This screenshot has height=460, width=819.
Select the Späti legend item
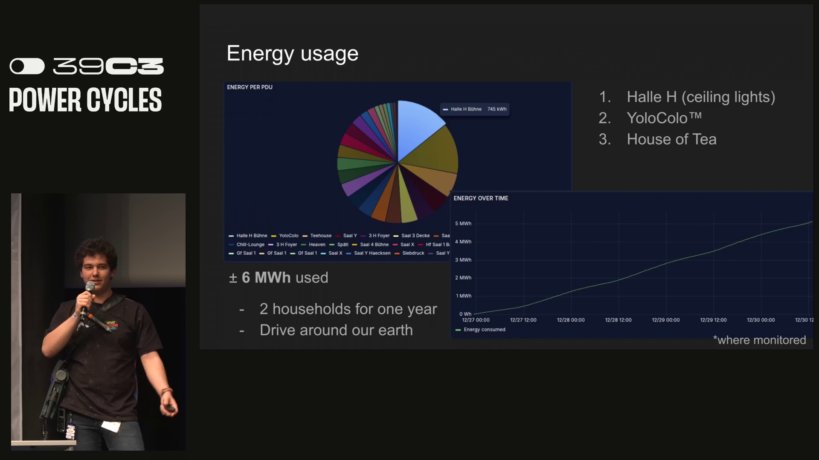point(342,245)
